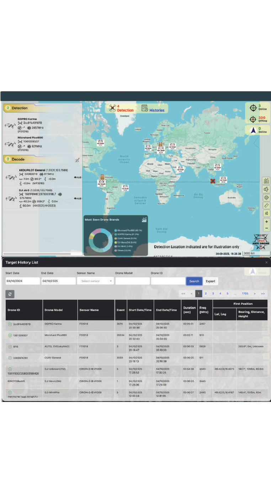Select page 1 in pagination
Screen dimensions: 271x492
pos(198,294)
